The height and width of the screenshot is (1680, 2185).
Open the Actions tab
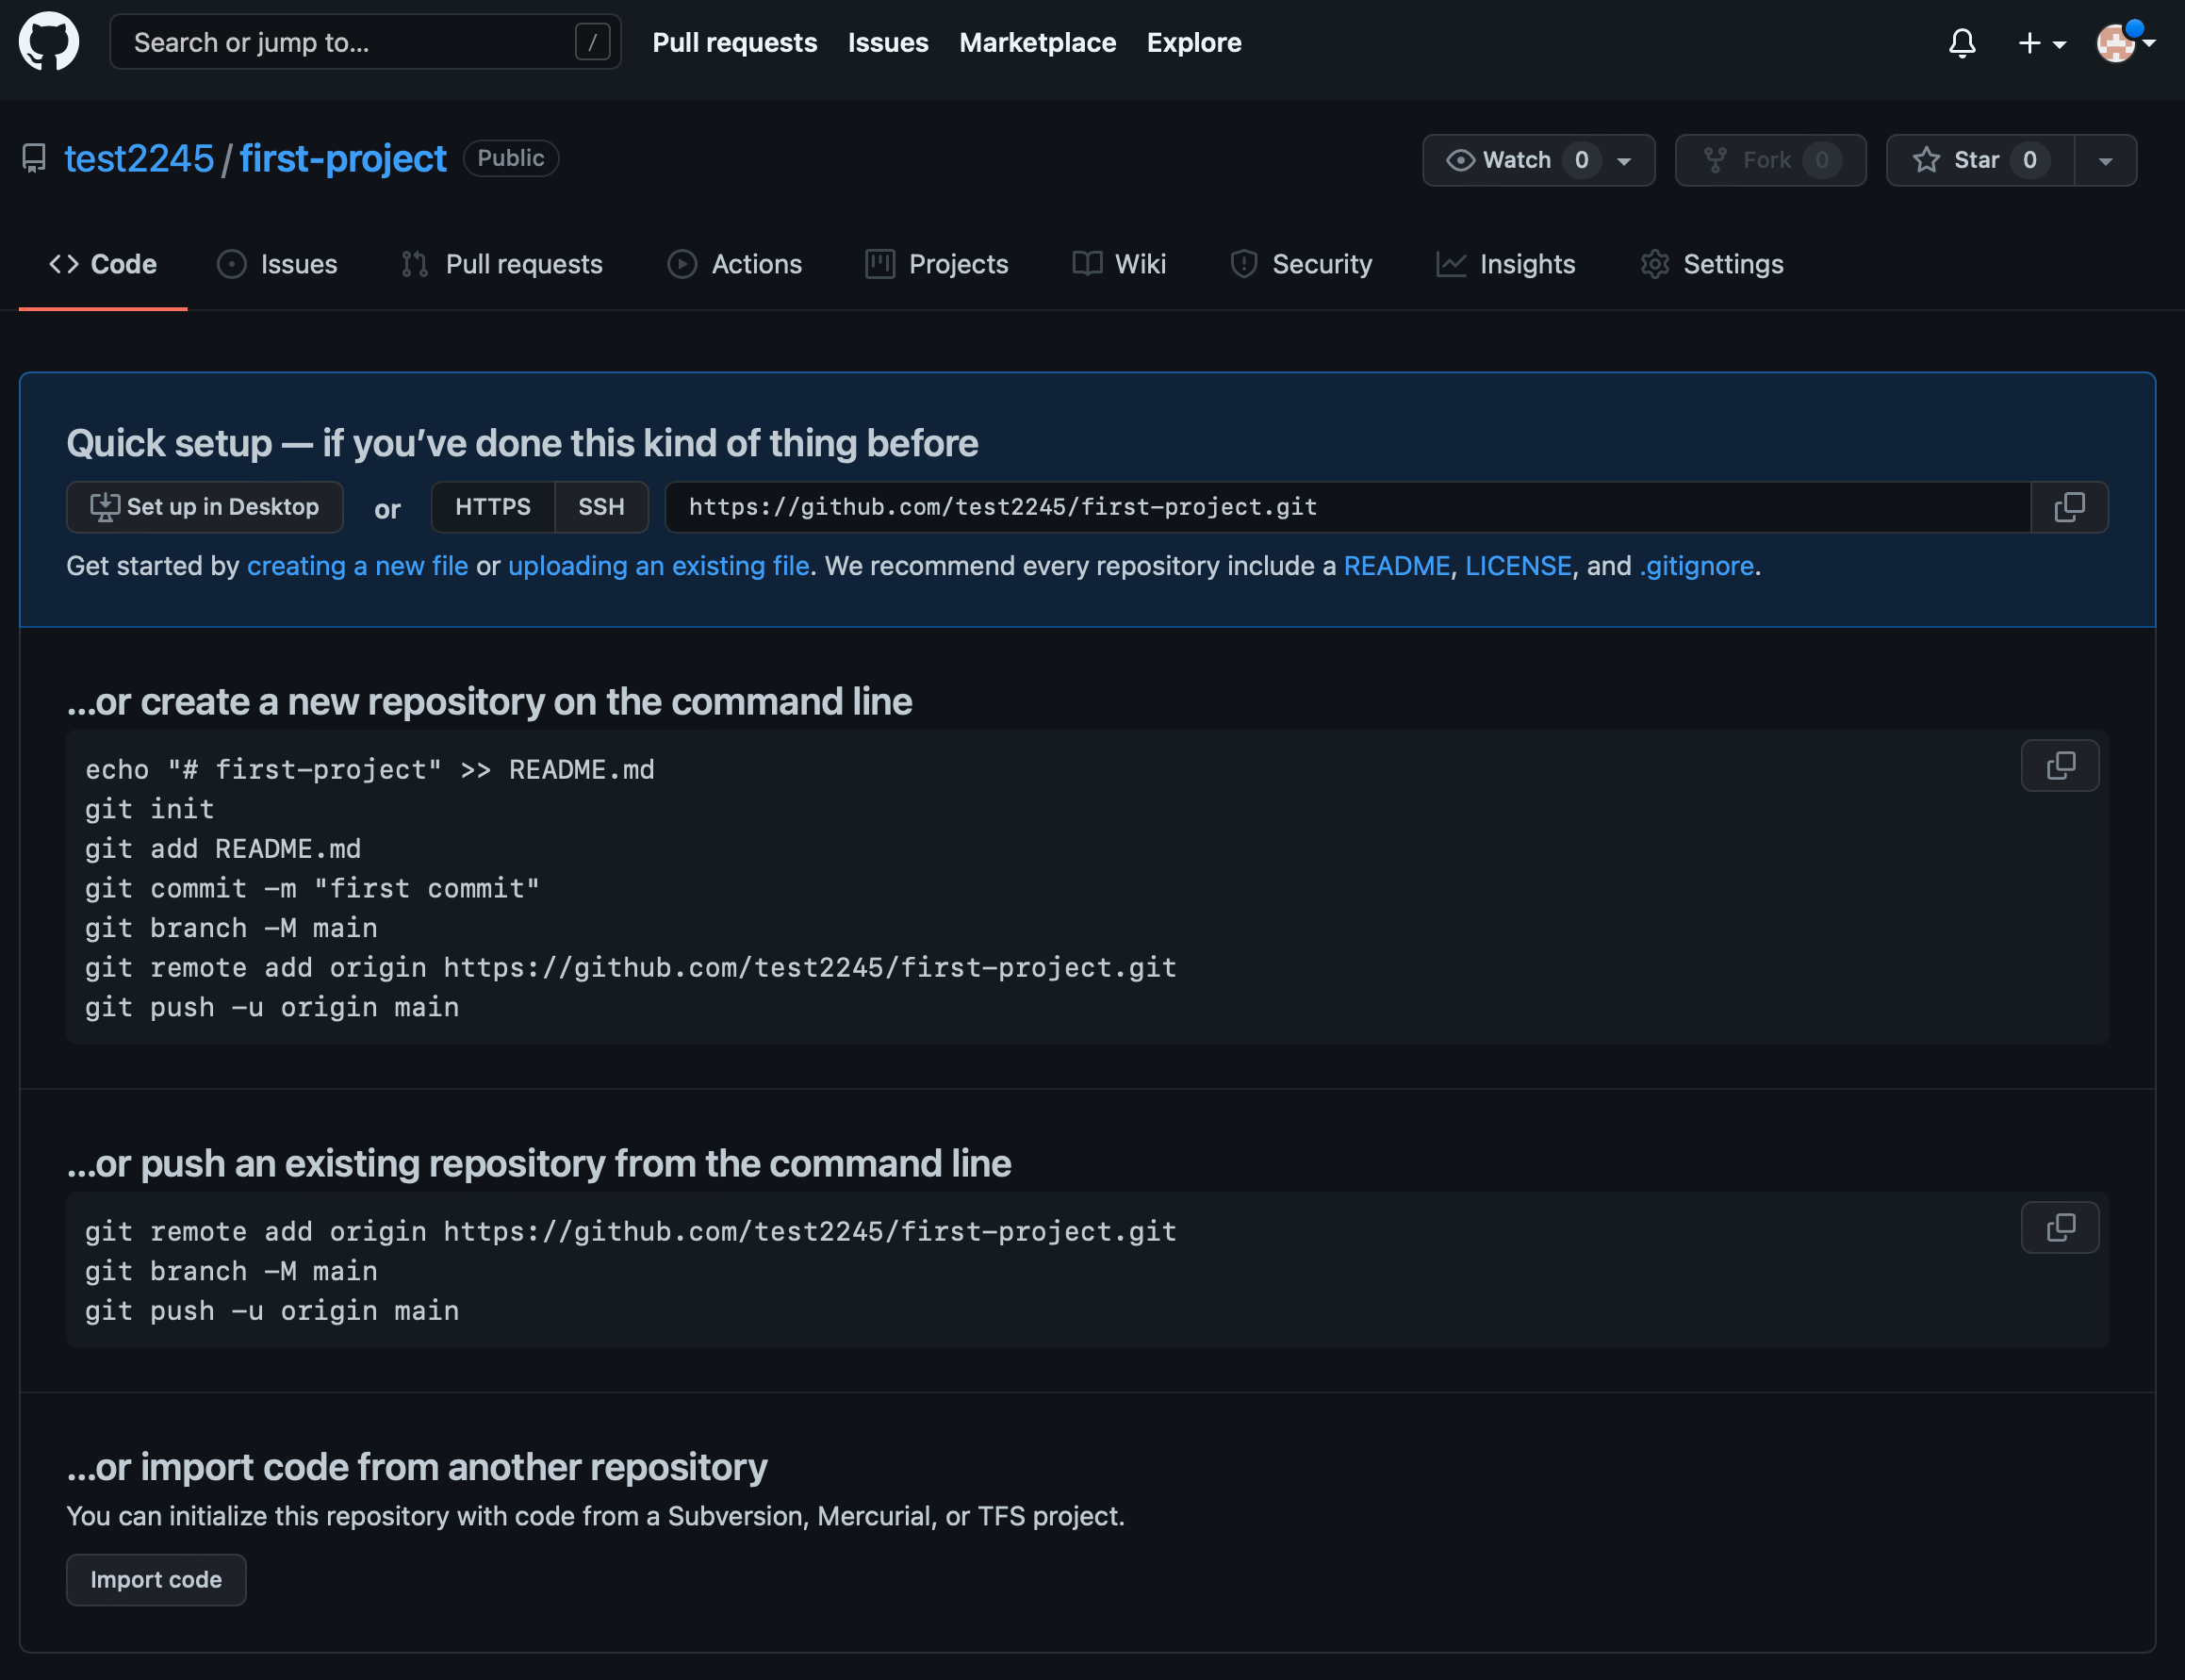pos(735,264)
